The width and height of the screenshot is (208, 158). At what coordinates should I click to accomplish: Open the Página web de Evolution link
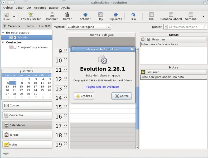103,87
